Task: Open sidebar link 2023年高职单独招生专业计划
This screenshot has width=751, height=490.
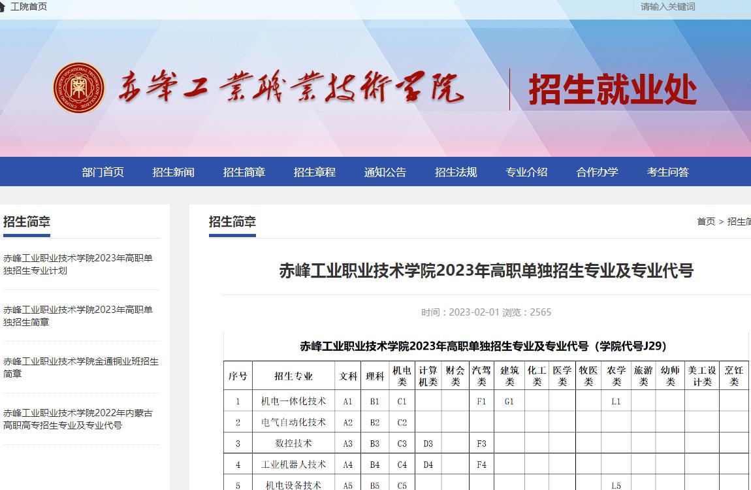Action: click(x=78, y=265)
